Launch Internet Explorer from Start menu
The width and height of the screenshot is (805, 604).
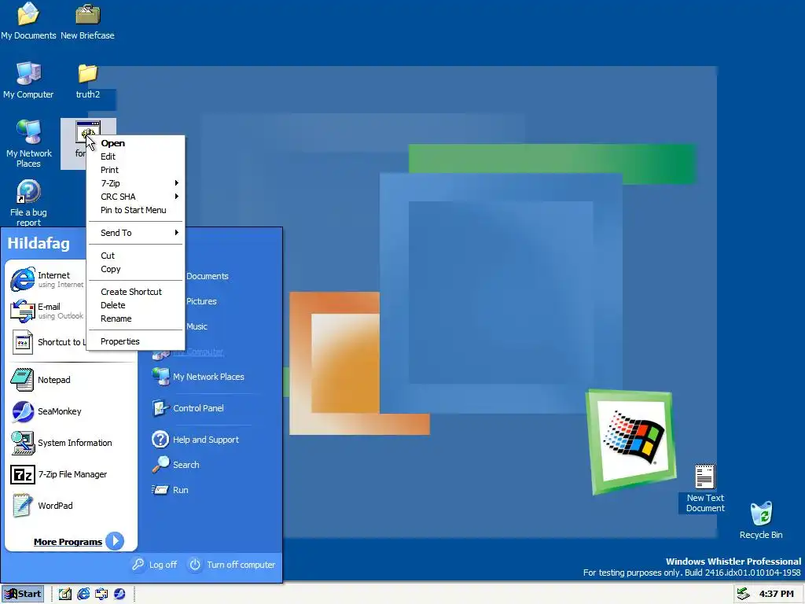[46, 279]
